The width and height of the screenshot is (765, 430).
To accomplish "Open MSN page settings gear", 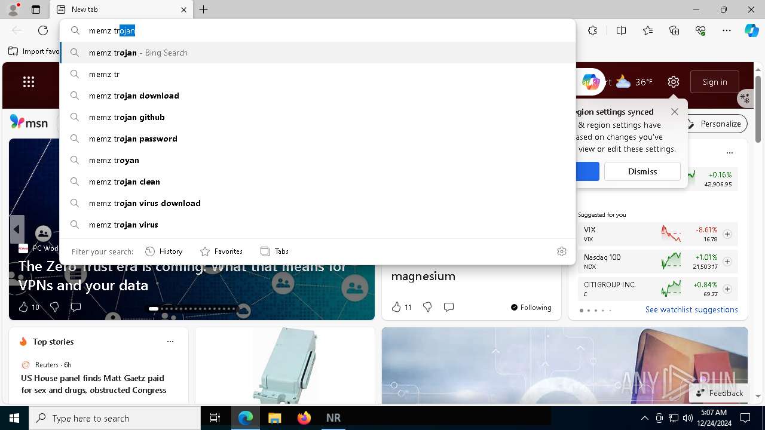I will click(674, 82).
